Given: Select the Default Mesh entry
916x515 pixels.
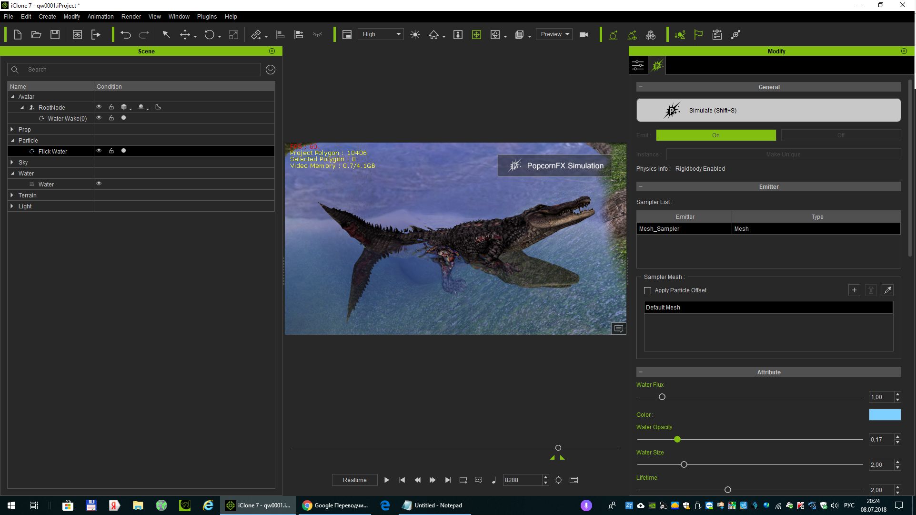Looking at the screenshot, I should [768, 308].
